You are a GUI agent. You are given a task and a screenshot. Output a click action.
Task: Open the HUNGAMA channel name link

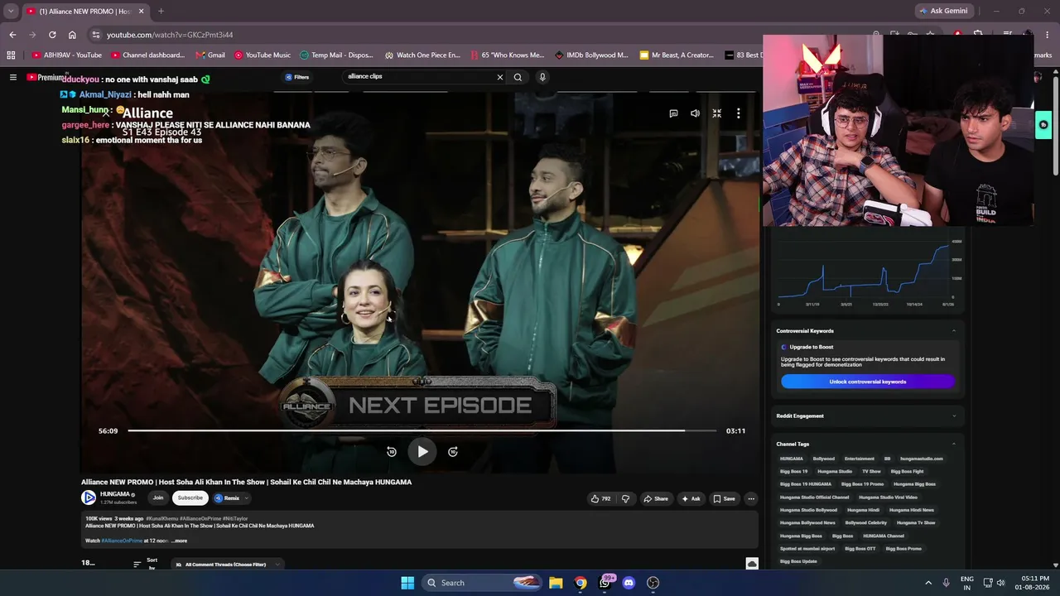[115, 494]
